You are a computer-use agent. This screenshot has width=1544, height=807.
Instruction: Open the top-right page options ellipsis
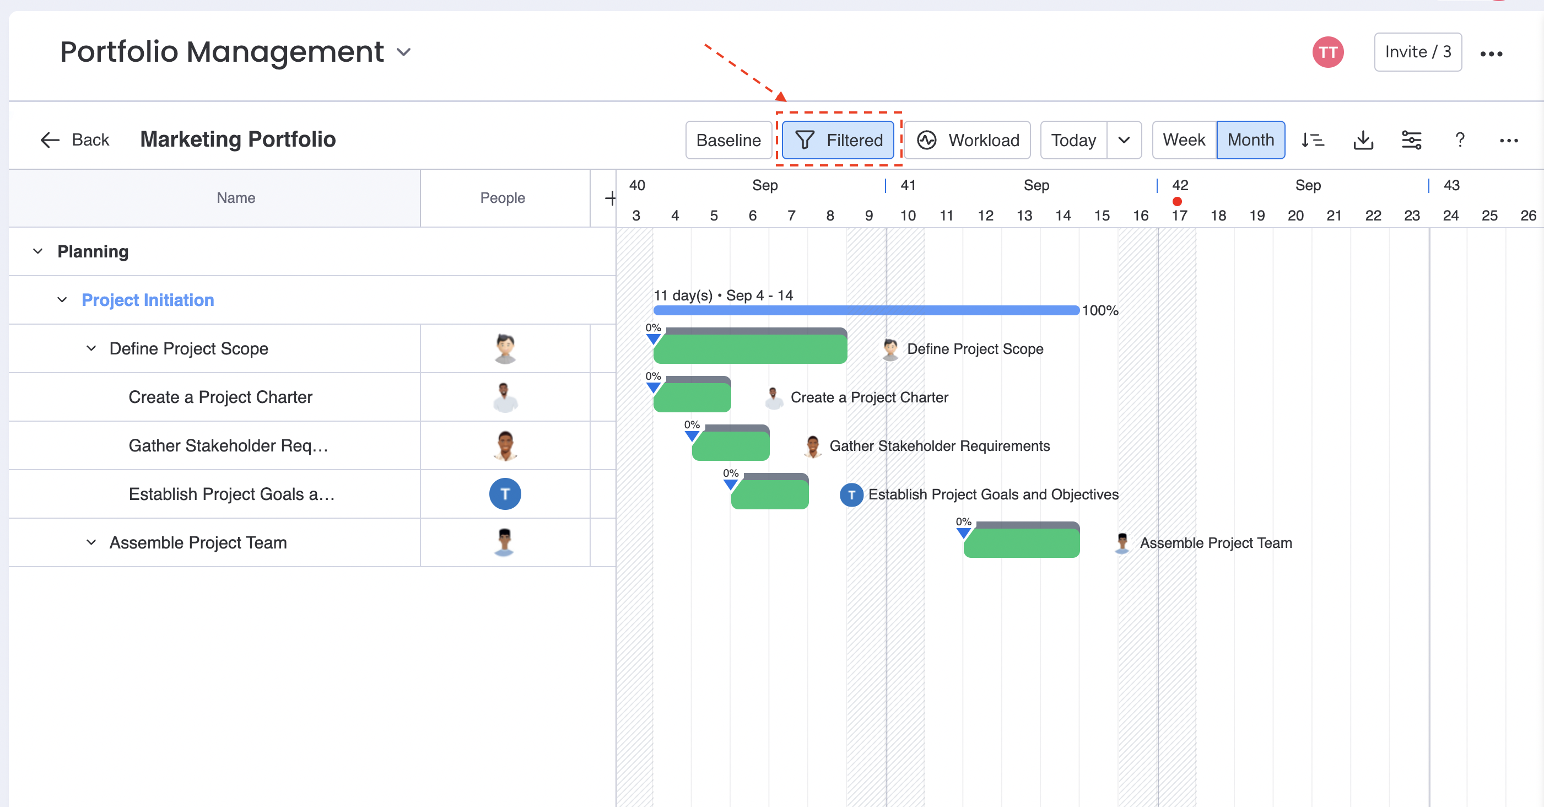click(1491, 54)
